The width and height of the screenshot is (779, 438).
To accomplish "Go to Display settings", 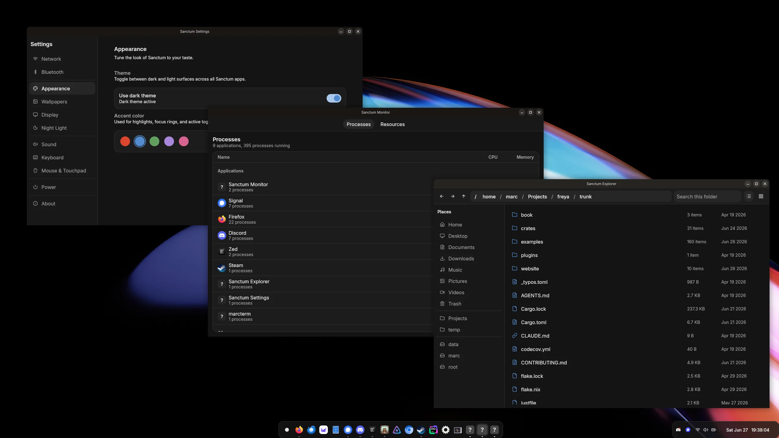I will pyautogui.click(x=62, y=115).
